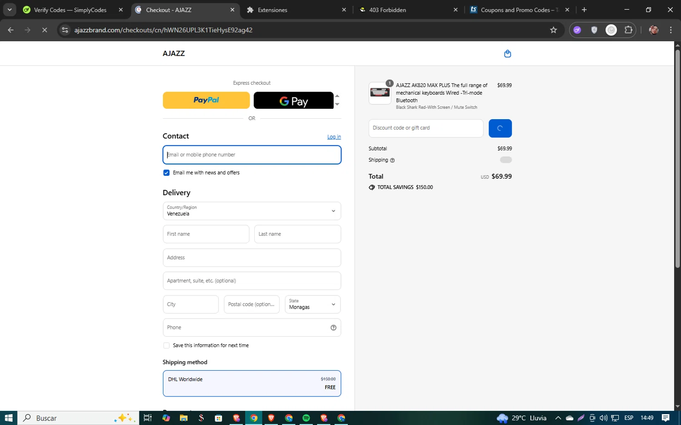Click the purple extension icon in toolbar
This screenshot has height=425, width=681.
(577, 30)
